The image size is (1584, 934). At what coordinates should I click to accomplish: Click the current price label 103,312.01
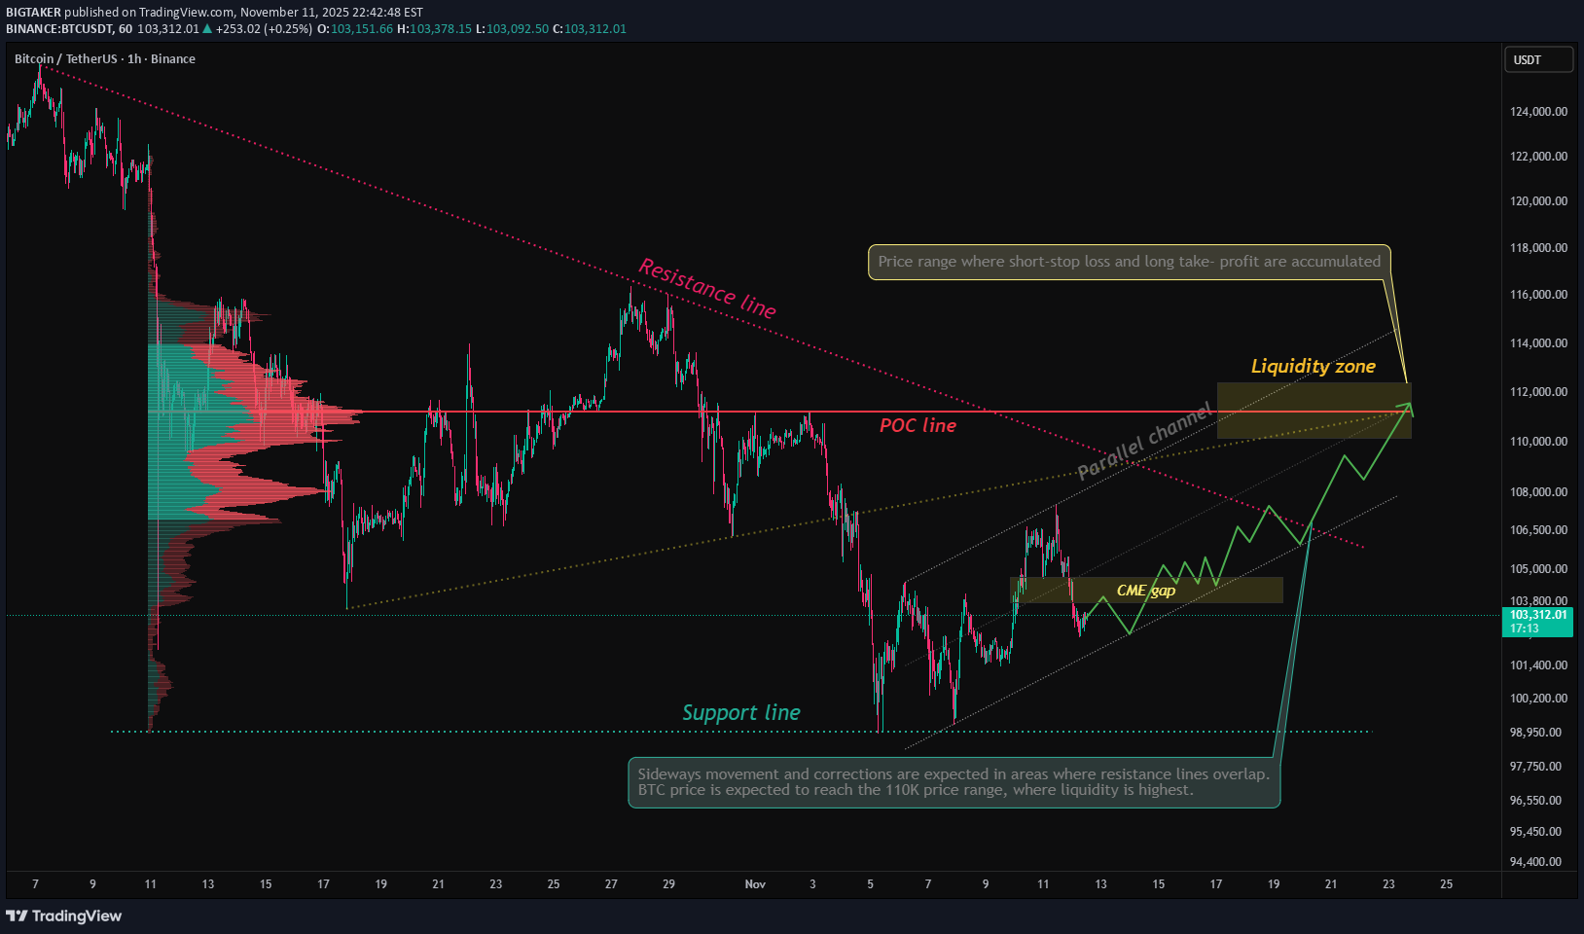tap(1537, 615)
